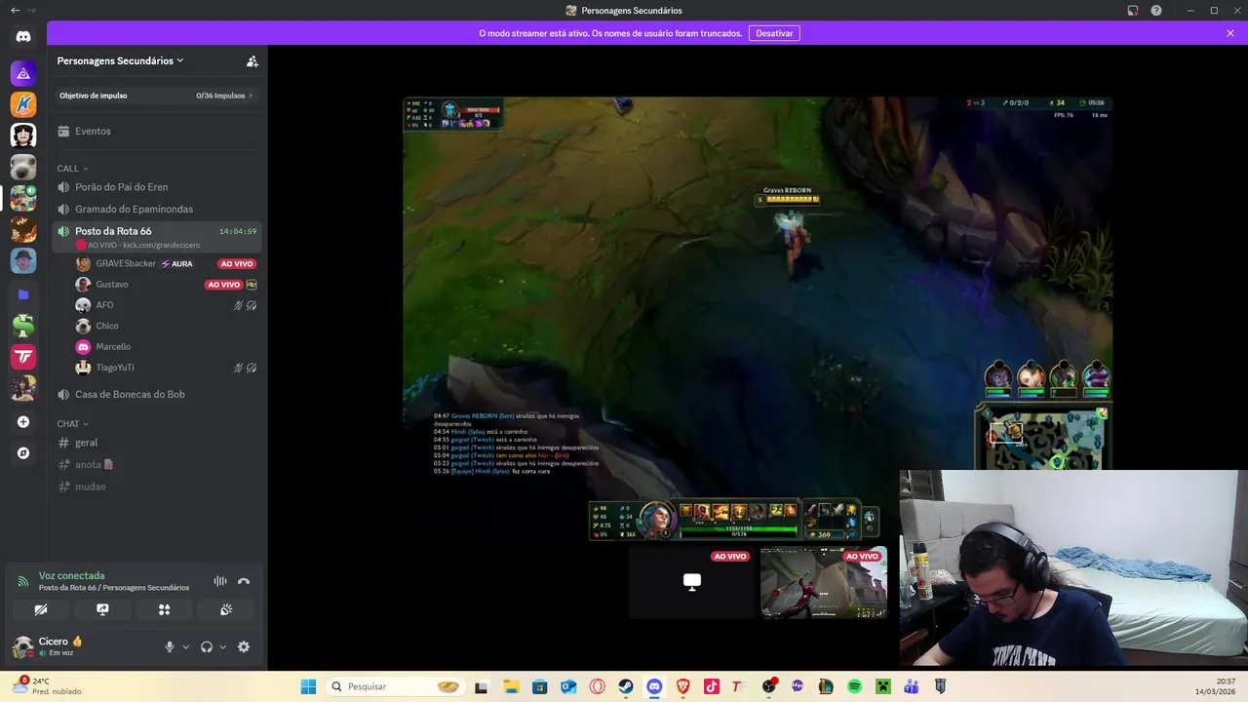The width and height of the screenshot is (1248, 702).
Task: Open the help icon in title bar
Action: click(1156, 11)
